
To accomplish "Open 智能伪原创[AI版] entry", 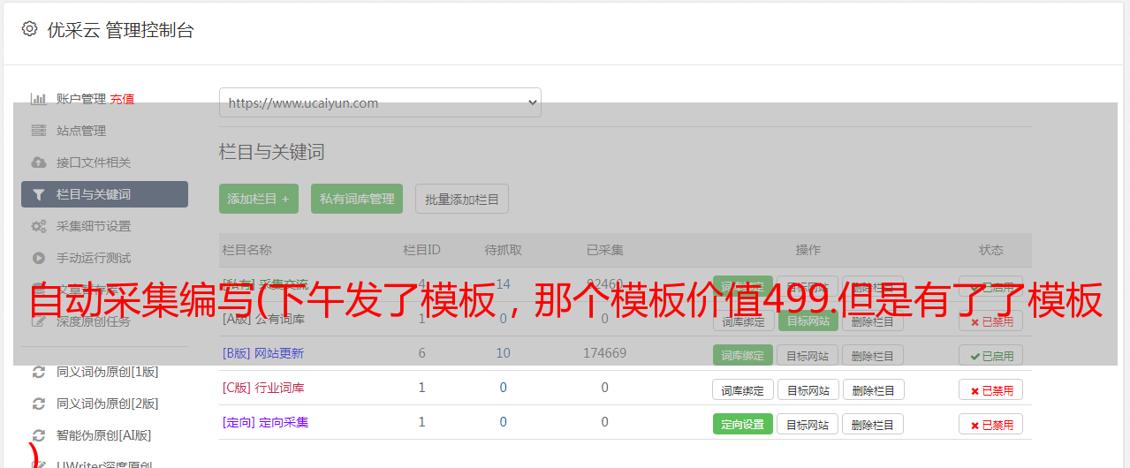I will pos(104,435).
